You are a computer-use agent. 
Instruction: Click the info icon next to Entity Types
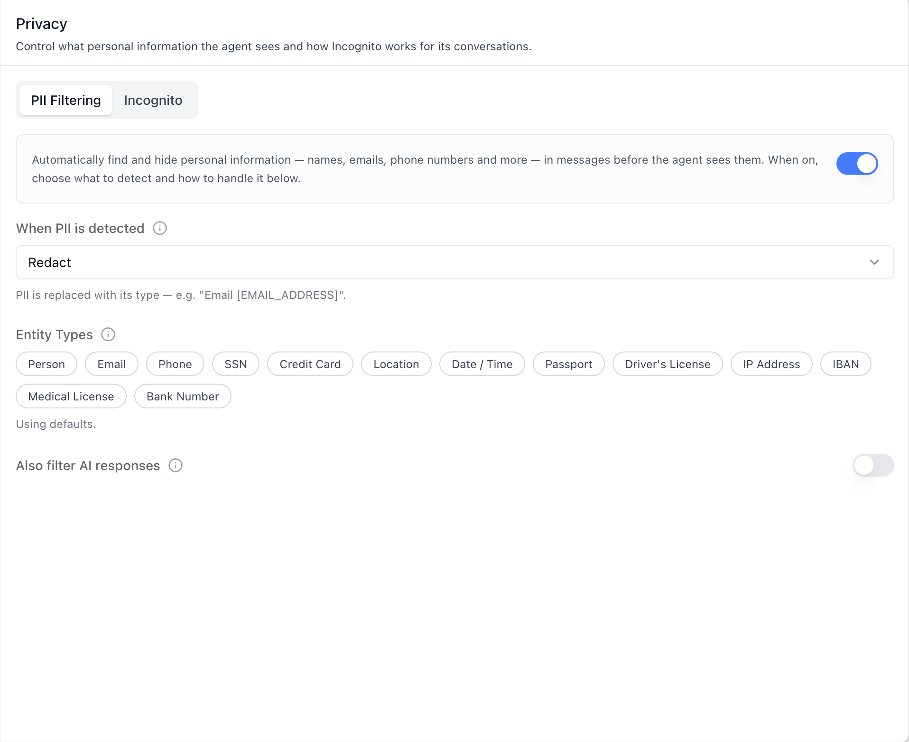click(x=108, y=334)
